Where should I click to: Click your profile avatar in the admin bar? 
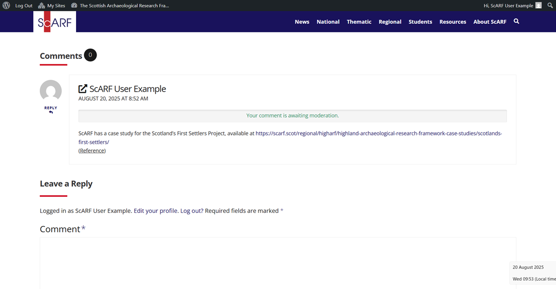538,5
